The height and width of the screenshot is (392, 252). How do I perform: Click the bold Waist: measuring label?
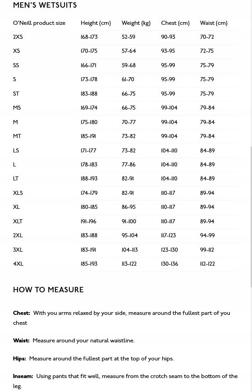point(21,341)
